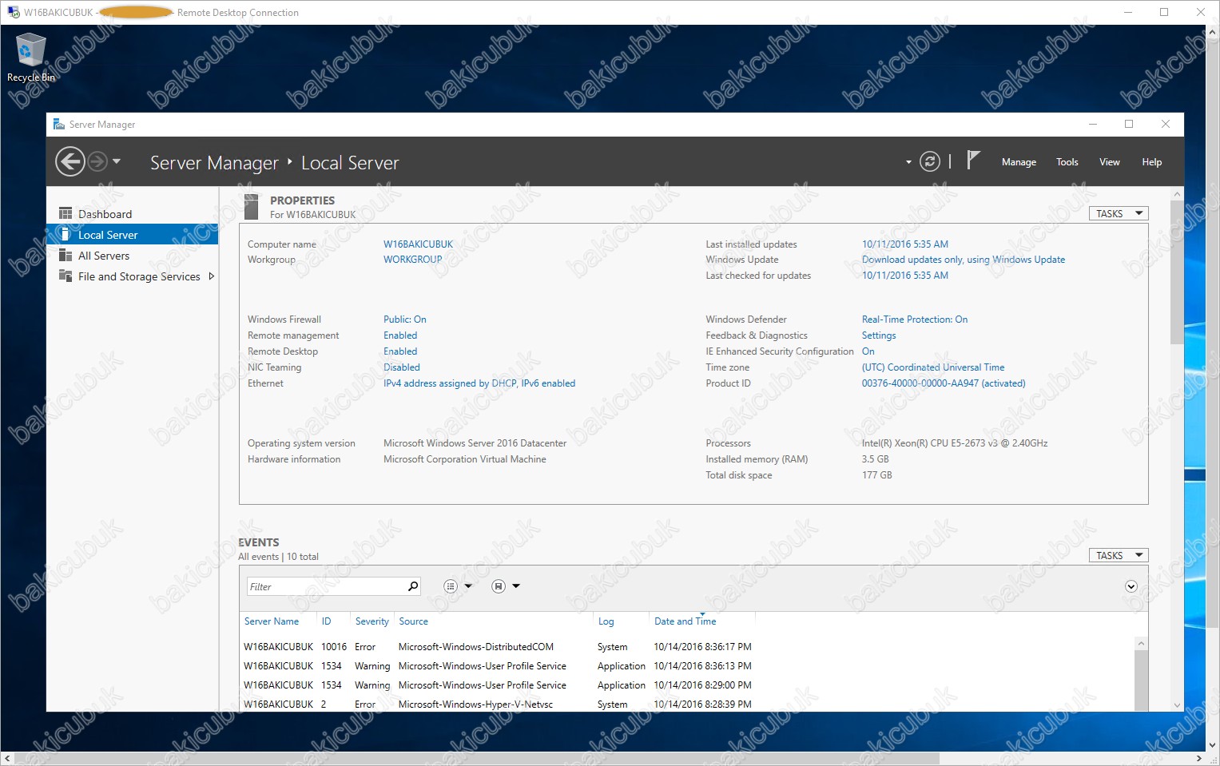Click the UTC Coordinated Universal Time link
Screen dimensions: 1220x766
click(x=933, y=367)
